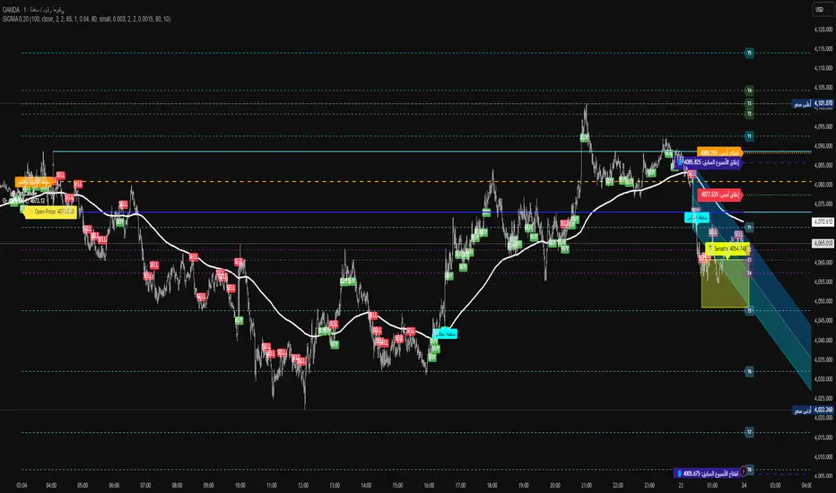The width and height of the screenshot is (836, 493).
Task: Click the 4,035.000 price axis label
Action: tap(823, 359)
